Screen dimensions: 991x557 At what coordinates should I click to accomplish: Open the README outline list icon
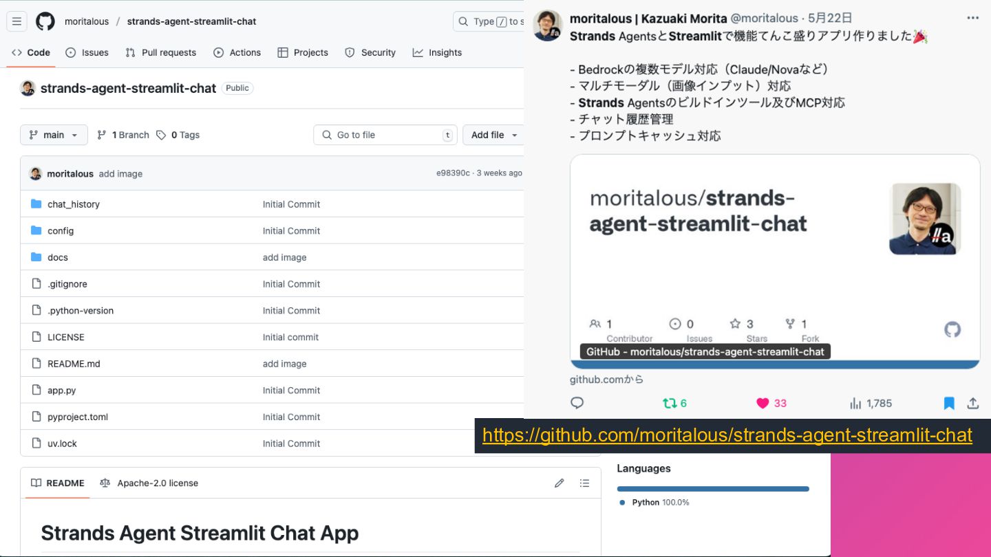pos(584,483)
